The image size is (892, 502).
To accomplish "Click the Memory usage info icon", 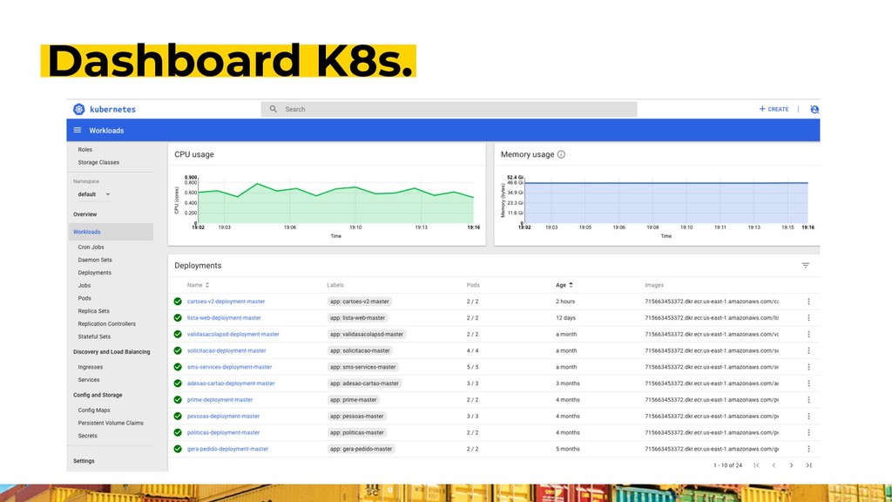I will coord(561,154).
